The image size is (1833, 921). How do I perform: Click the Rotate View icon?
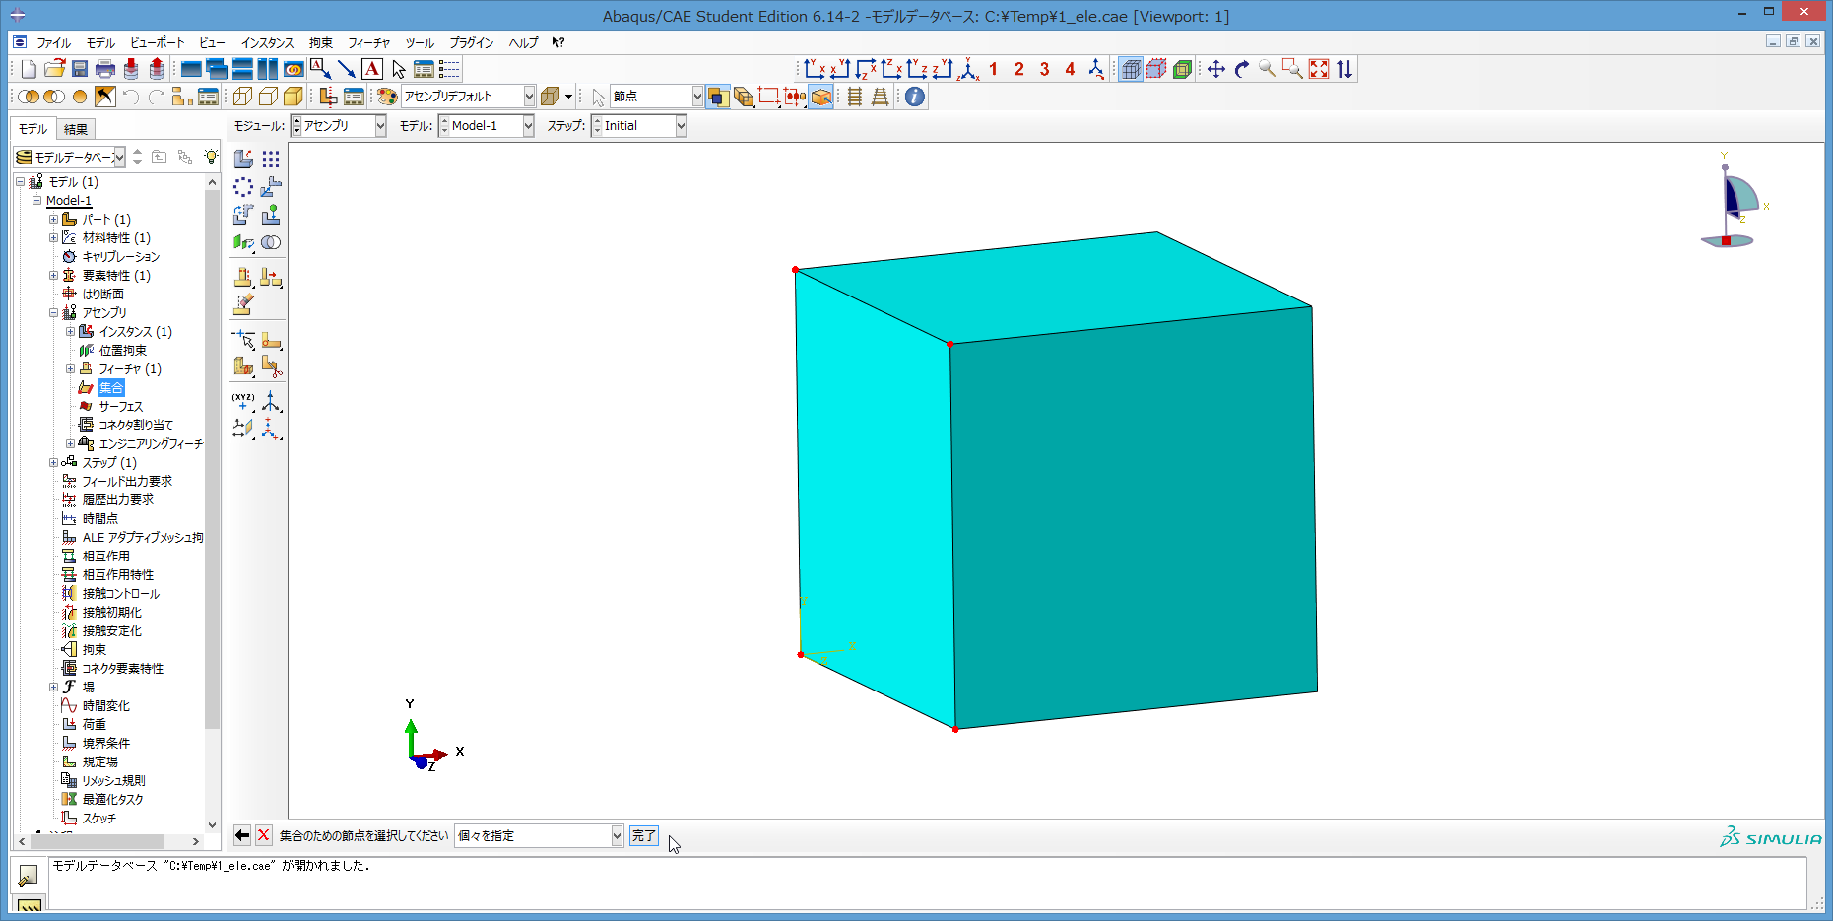click(1242, 69)
